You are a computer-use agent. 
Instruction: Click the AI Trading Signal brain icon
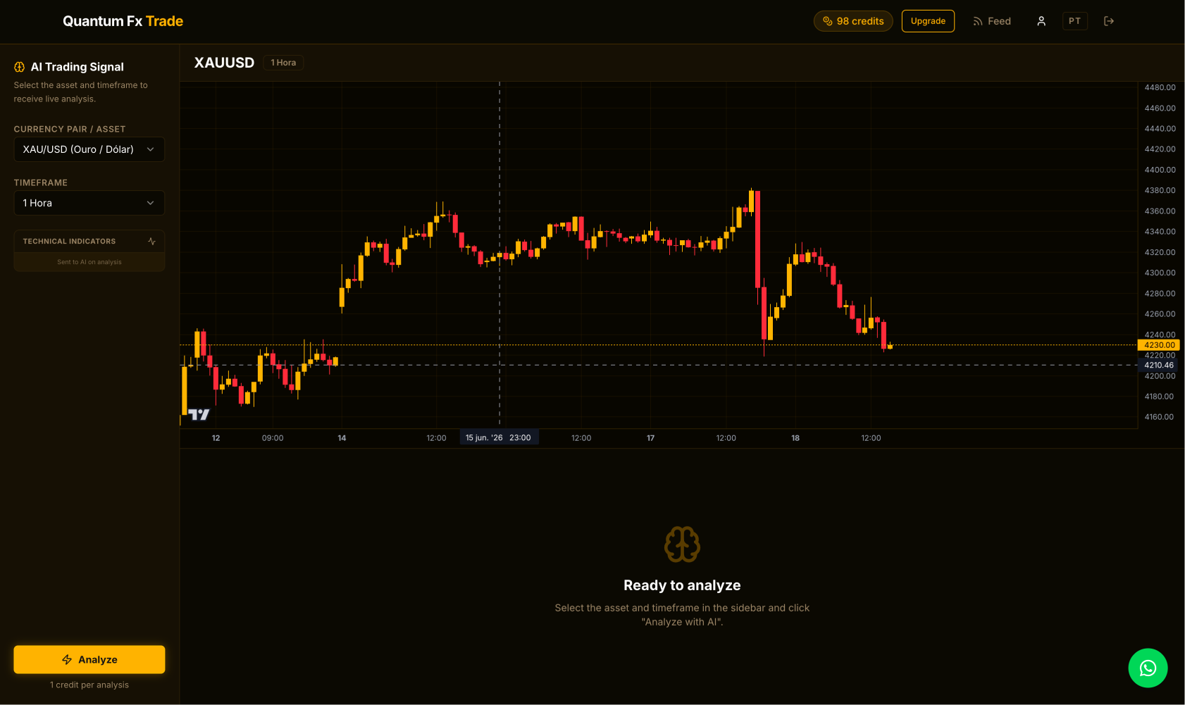[20, 67]
